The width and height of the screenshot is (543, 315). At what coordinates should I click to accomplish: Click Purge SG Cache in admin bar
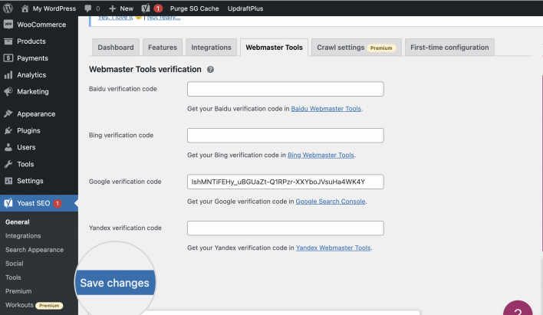coord(194,8)
